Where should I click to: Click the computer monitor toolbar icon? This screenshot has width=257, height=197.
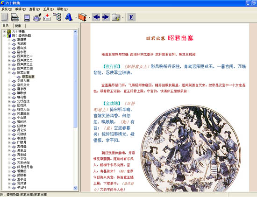tap(27, 18)
